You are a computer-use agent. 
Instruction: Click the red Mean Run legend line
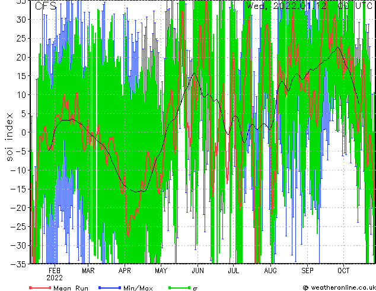[40, 287]
